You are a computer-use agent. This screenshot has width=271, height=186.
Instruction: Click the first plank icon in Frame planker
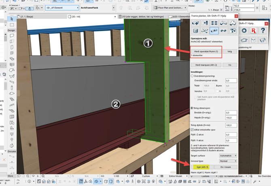tap(195, 23)
